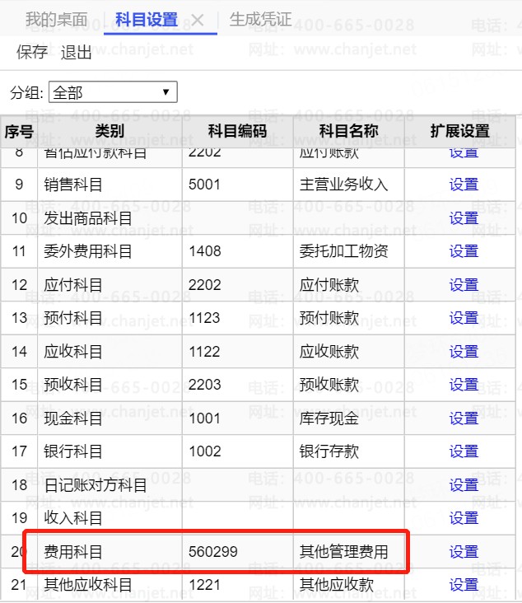The image size is (522, 603).
Task: Select the 日记账对方科目 category cell
Action: (96, 485)
